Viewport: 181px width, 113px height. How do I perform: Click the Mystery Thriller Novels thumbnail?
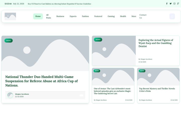click(158, 77)
